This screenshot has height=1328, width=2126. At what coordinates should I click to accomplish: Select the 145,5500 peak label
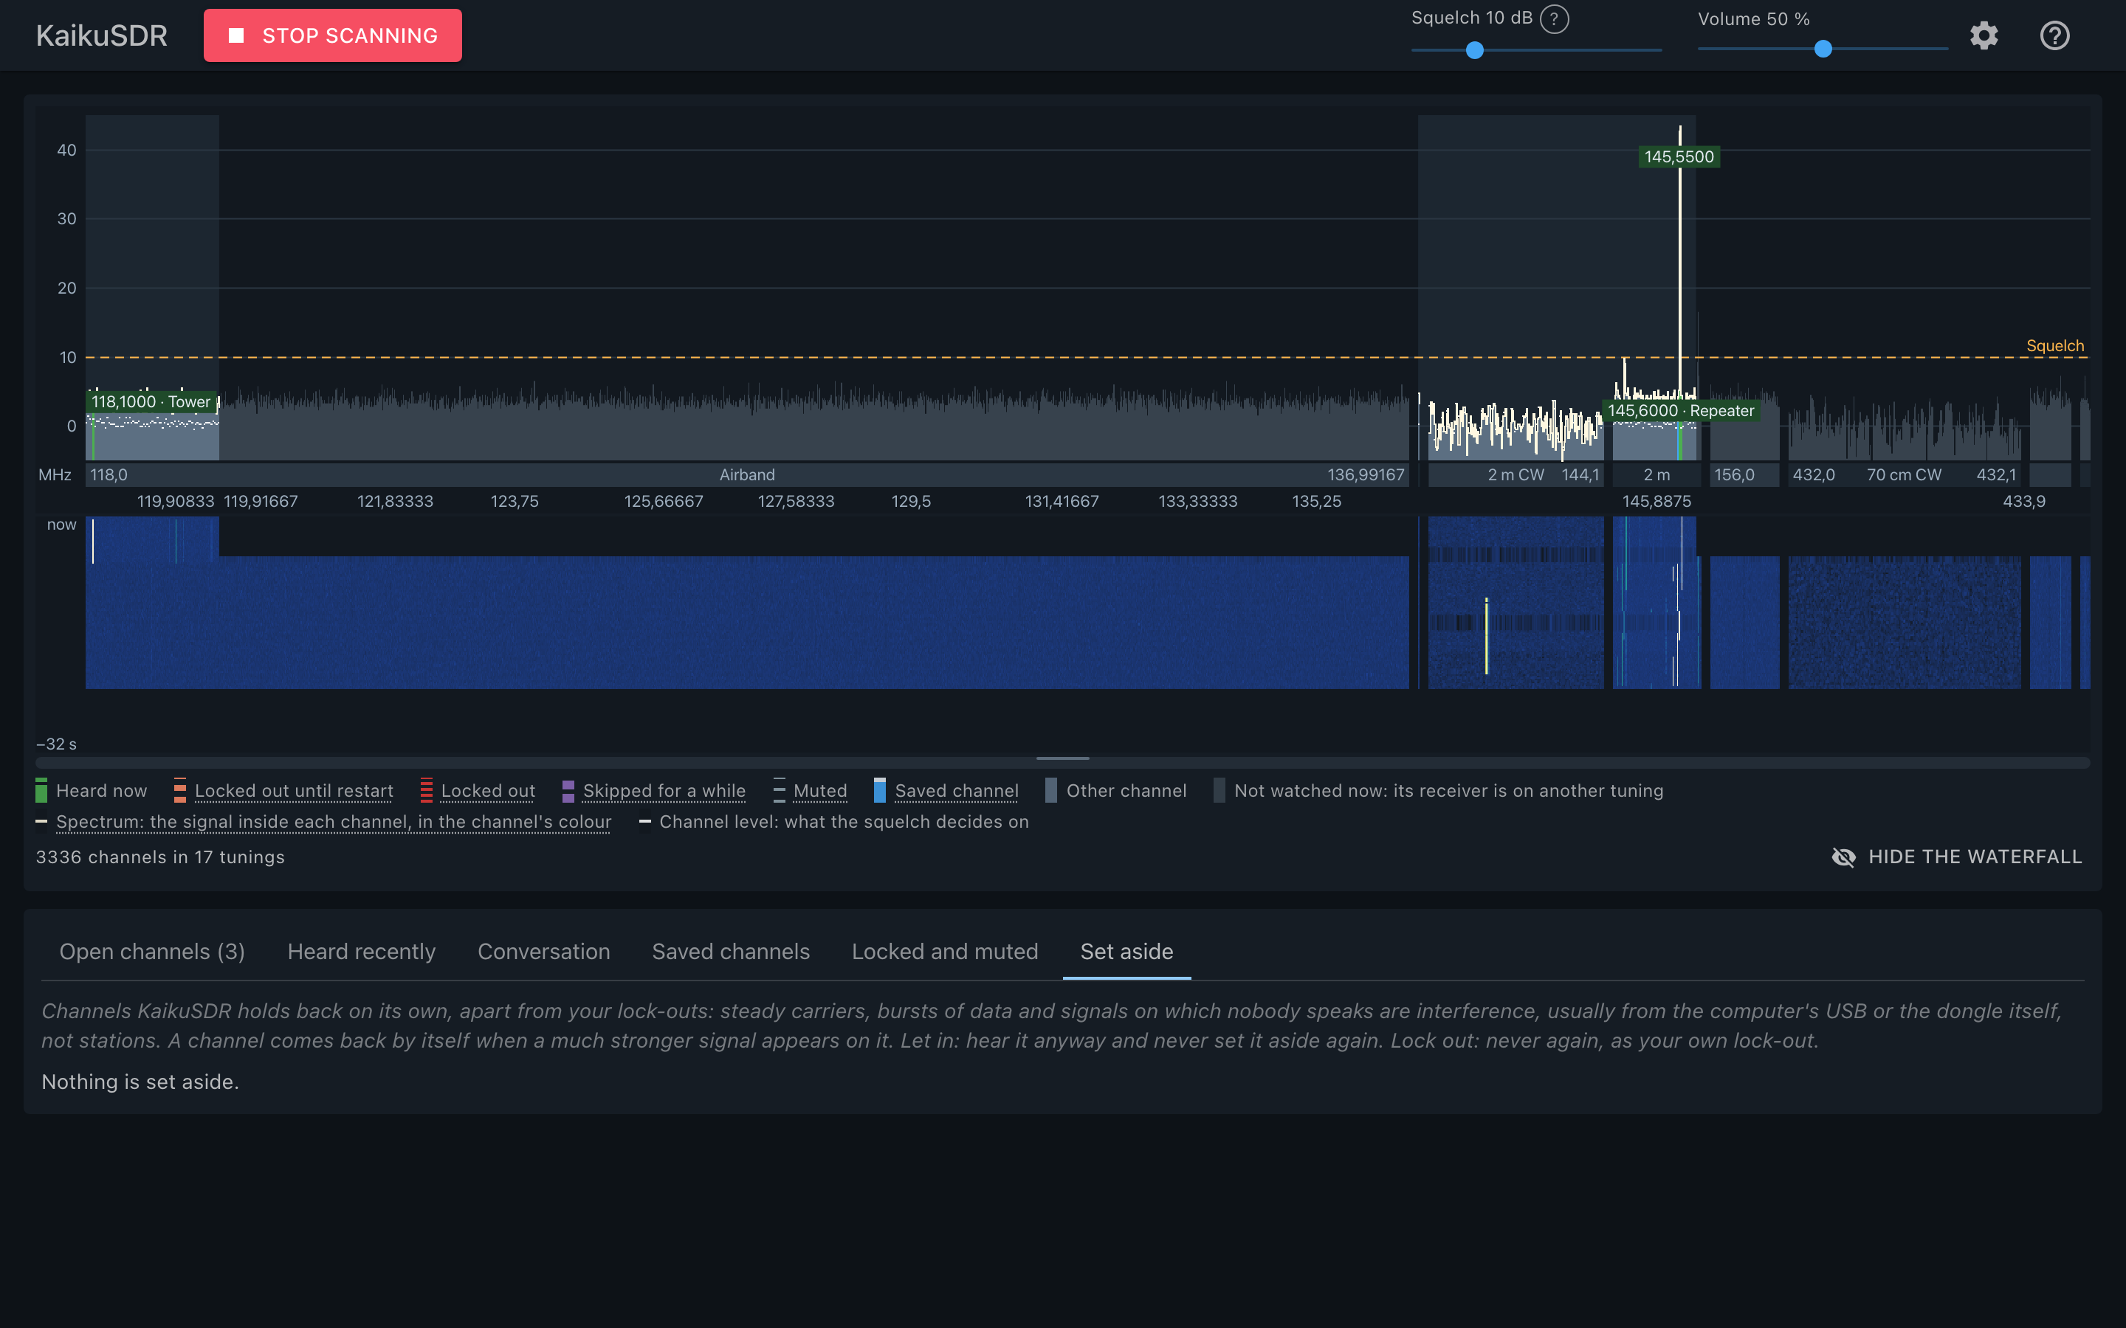1679,157
